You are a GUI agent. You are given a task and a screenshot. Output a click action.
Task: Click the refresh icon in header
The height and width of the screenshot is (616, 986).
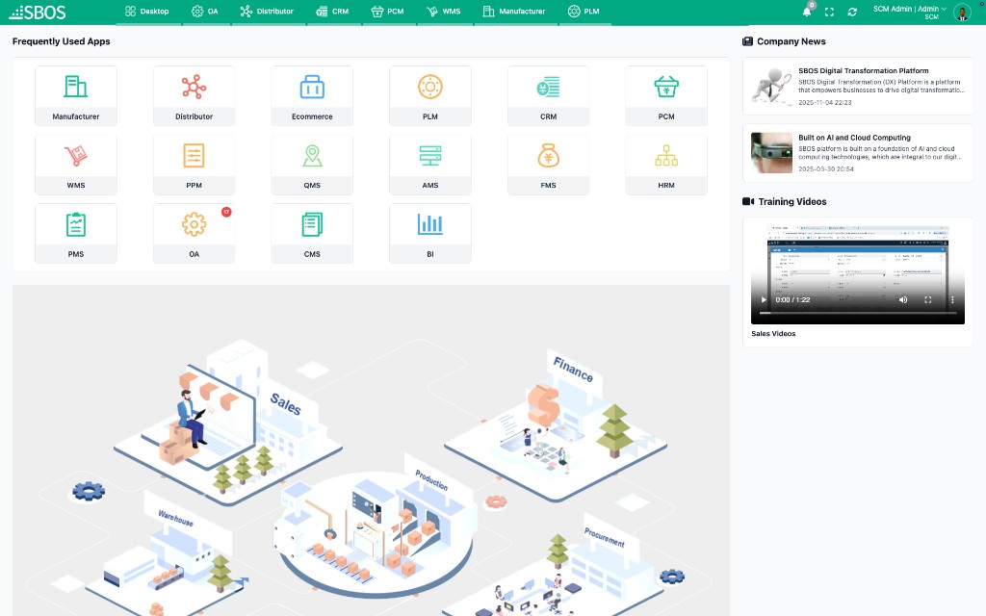click(x=852, y=12)
